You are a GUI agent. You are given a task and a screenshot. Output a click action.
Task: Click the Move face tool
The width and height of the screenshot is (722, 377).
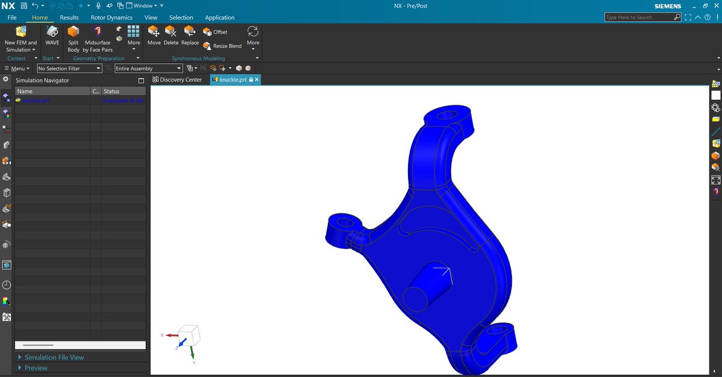[154, 35]
